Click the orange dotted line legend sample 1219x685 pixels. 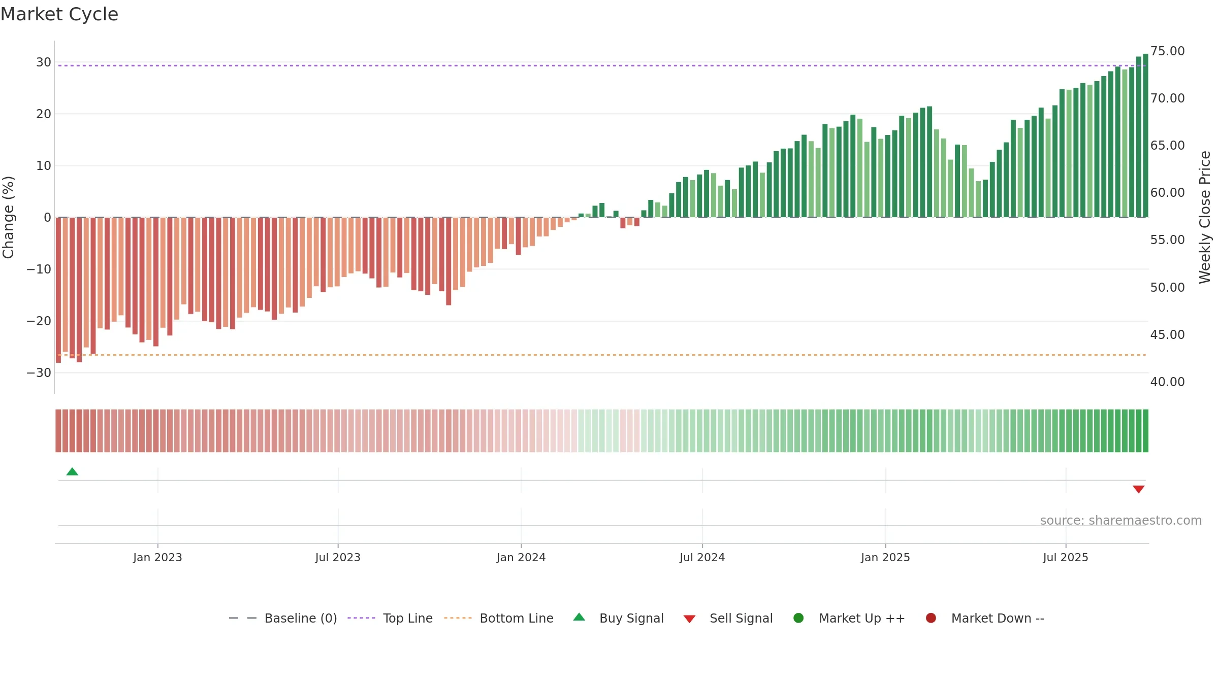(x=458, y=618)
